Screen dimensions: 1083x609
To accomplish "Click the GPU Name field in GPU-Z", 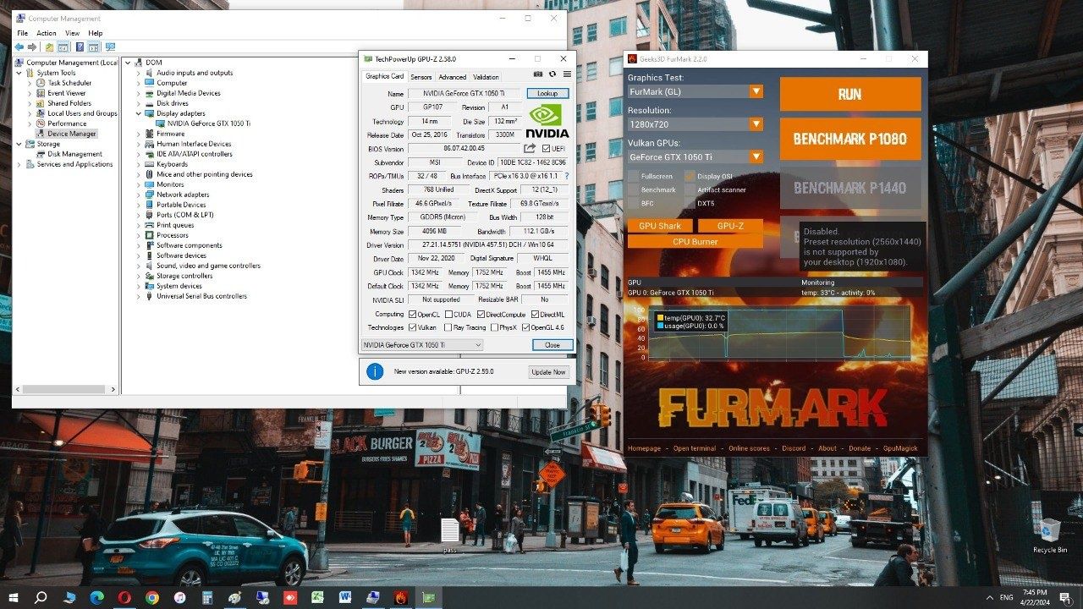I will coord(465,93).
